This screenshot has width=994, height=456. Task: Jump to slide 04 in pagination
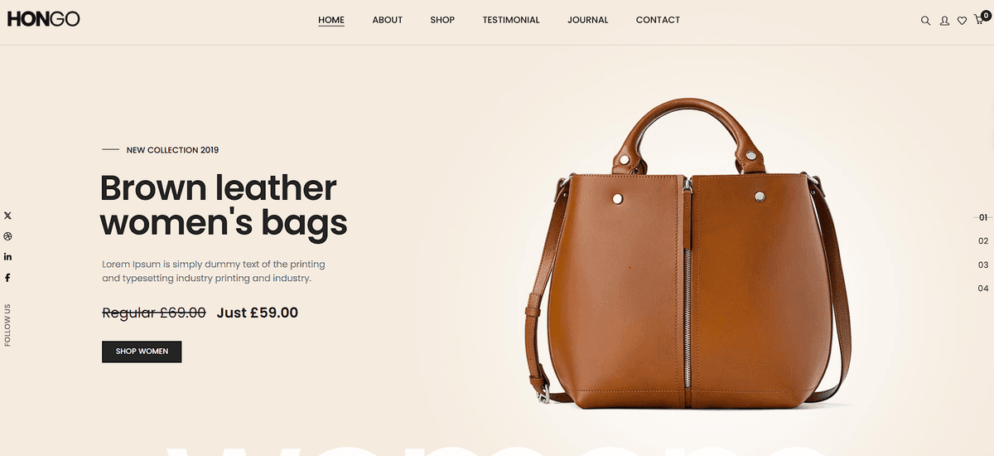point(983,289)
